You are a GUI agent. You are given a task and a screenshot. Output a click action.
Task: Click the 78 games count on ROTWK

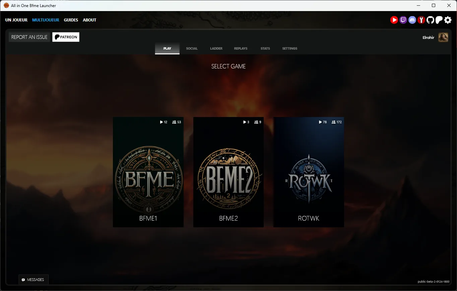325,122
